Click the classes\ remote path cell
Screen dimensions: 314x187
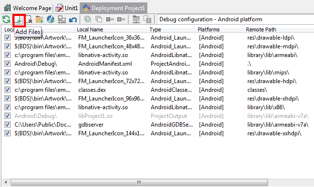(x=257, y=90)
